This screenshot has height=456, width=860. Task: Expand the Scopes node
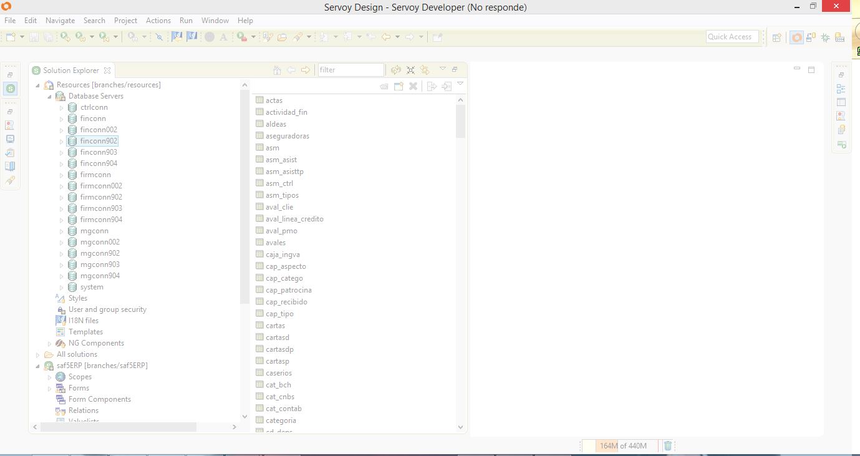click(49, 377)
